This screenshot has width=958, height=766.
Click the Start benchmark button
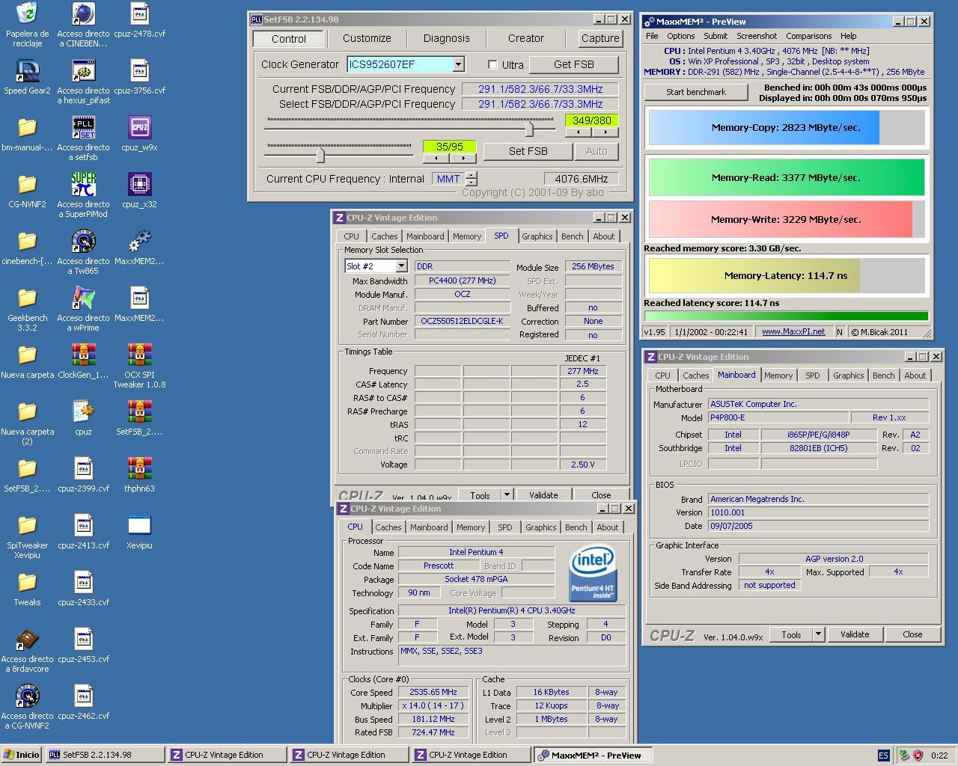click(695, 92)
